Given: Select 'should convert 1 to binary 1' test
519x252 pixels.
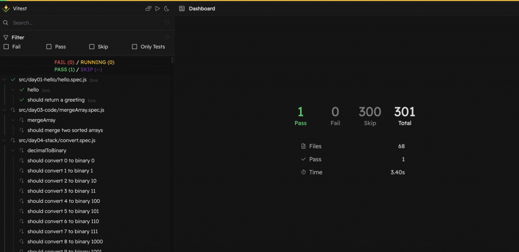Looking at the screenshot, I should (x=60, y=171).
